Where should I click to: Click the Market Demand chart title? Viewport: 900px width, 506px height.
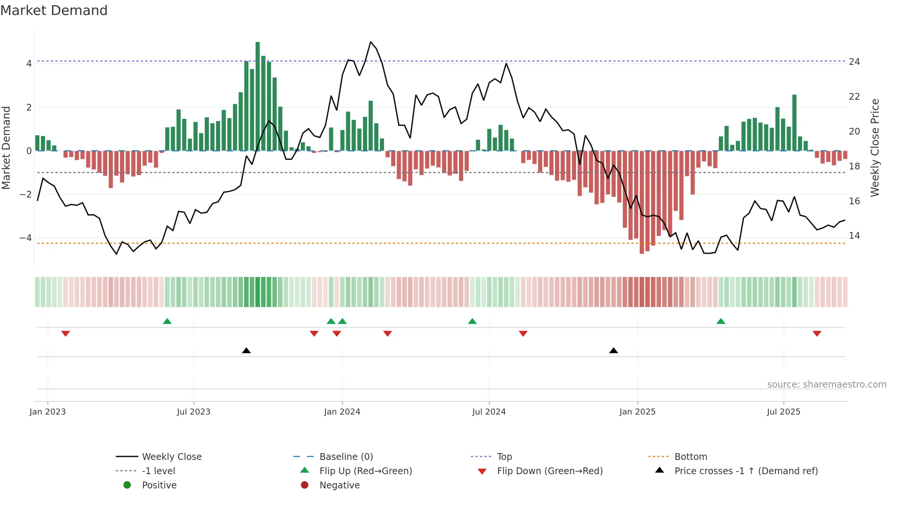click(54, 10)
